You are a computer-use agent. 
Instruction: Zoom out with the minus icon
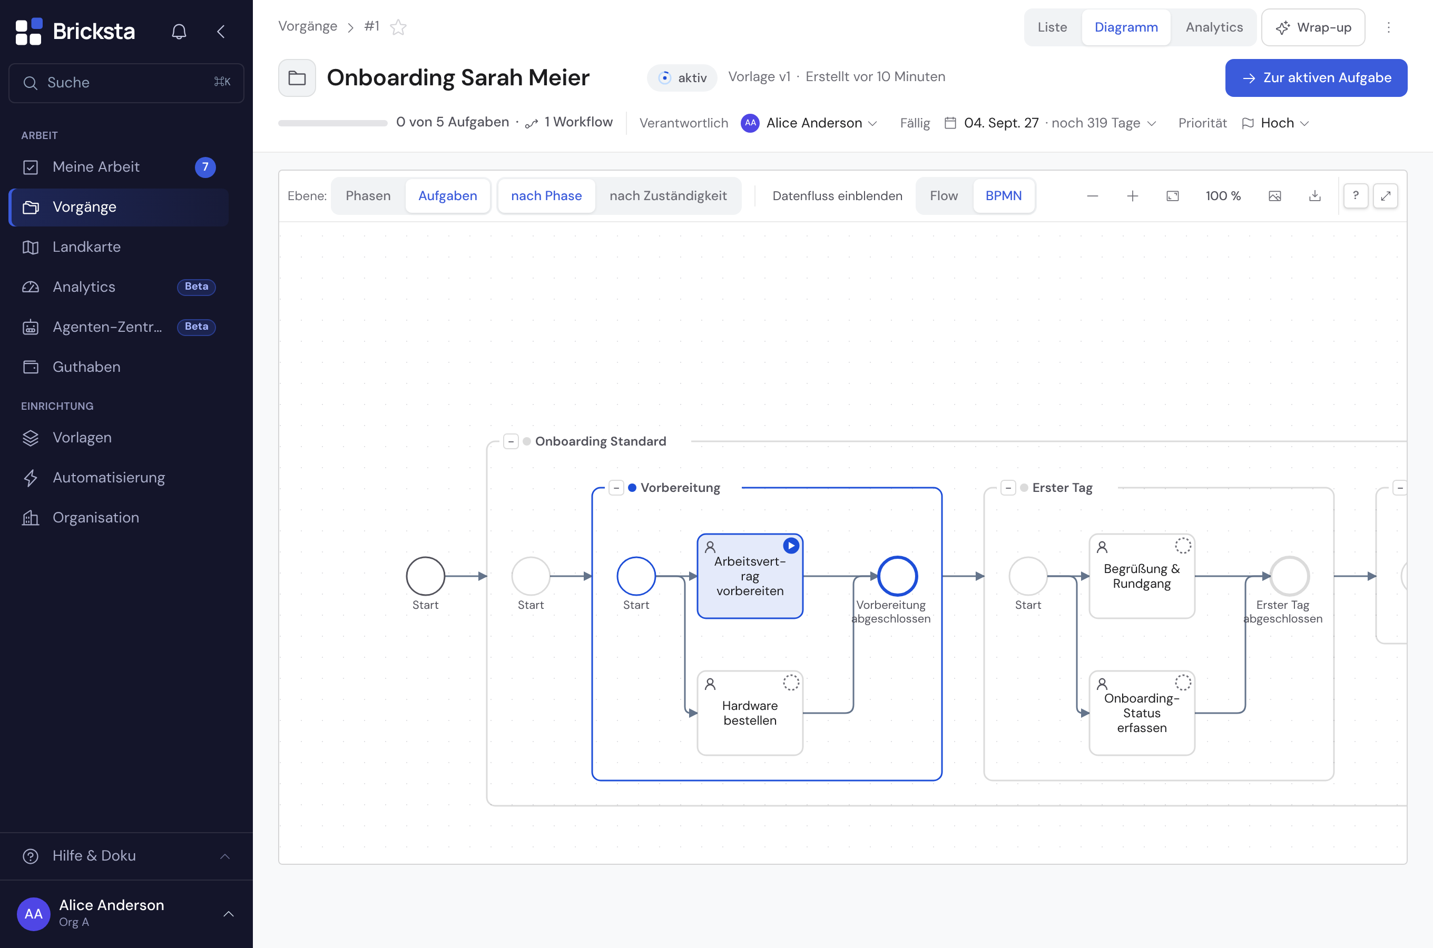[x=1092, y=196]
